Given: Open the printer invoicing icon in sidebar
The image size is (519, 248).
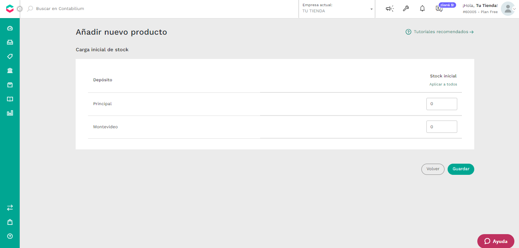Looking at the screenshot, I should pos(10,42).
